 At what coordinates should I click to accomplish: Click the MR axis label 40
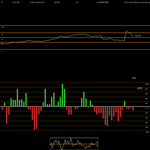tap(146, 99)
